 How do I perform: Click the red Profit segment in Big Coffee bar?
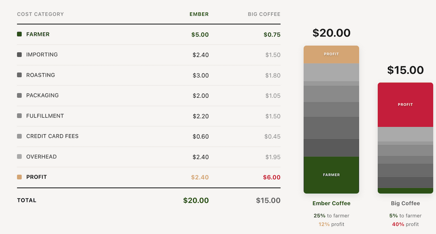point(405,105)
